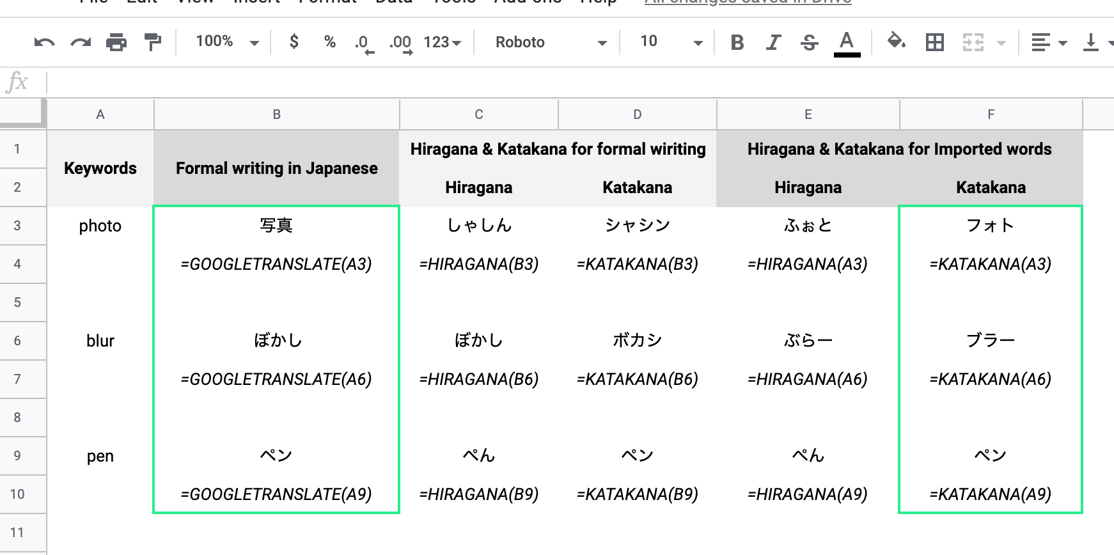Select the 'photo' keyword cell
This screenshot has height=555, width=1114.
(100, 226)
